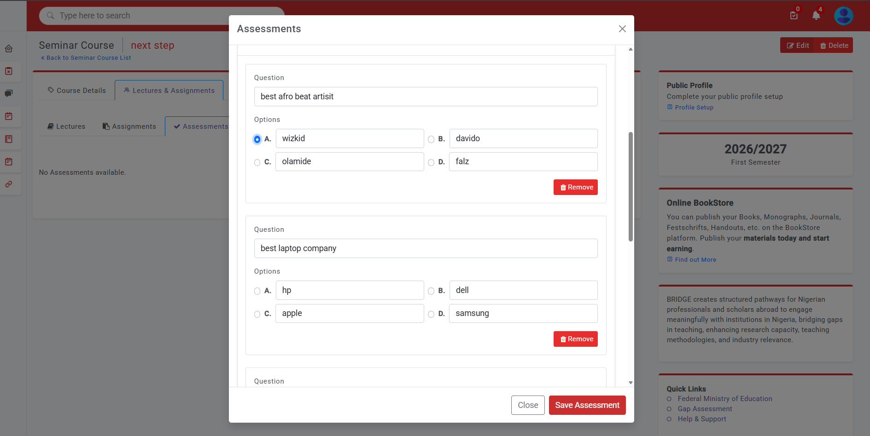Click the Edit course button
Screen dimensions: 870x436
point(798,46)
